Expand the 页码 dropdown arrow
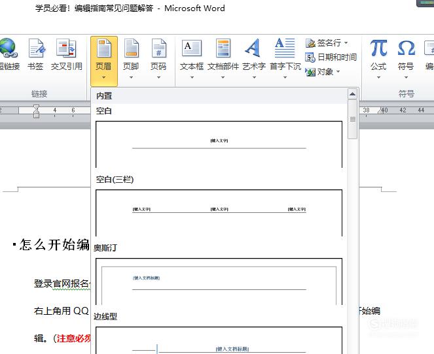The width and height of the screenshot is (434, 354). pos(158,78)
